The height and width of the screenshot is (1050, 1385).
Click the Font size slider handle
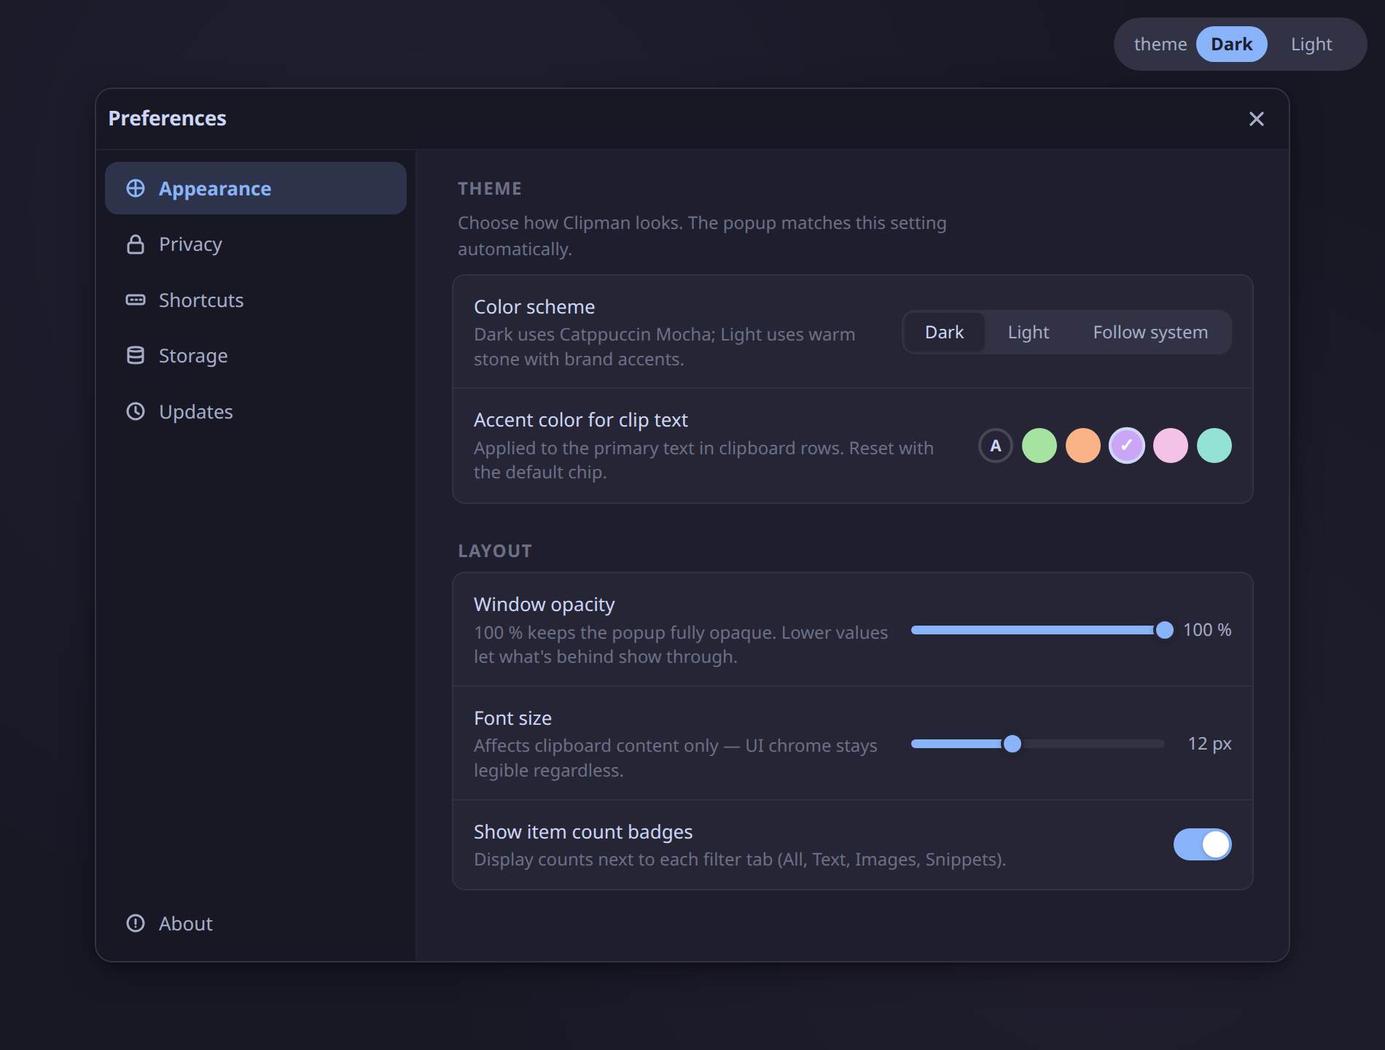click(1012, 744)
